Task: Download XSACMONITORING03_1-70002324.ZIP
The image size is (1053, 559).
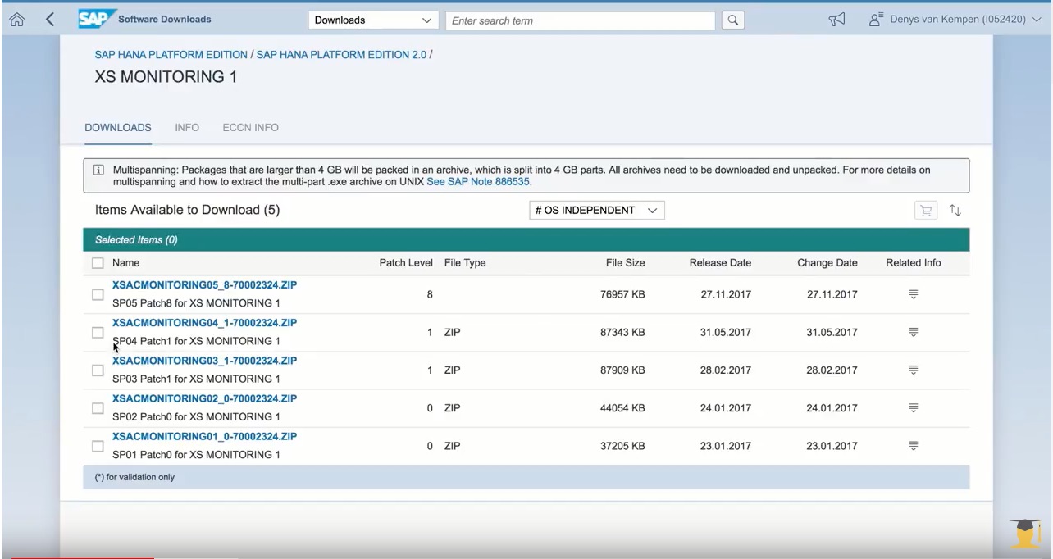Action: tap(204, 360)
